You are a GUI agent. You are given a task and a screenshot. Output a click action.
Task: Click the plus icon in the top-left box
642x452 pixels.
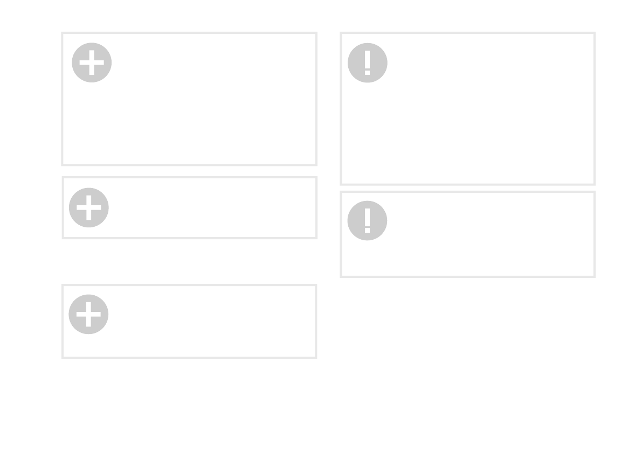(92, 62)
